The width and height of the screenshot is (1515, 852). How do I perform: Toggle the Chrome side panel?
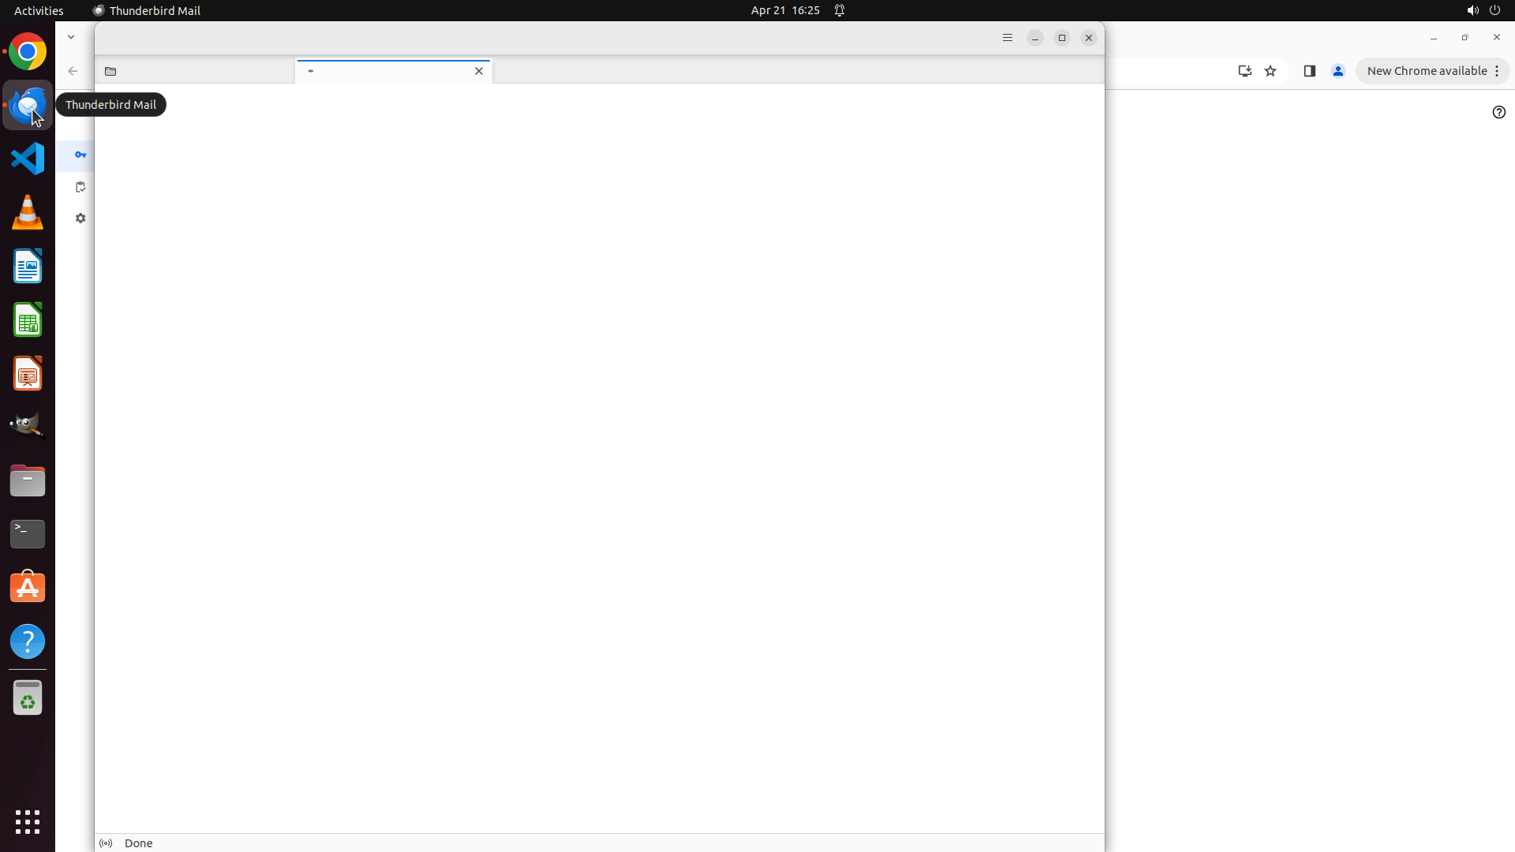tap(1309, 71)
